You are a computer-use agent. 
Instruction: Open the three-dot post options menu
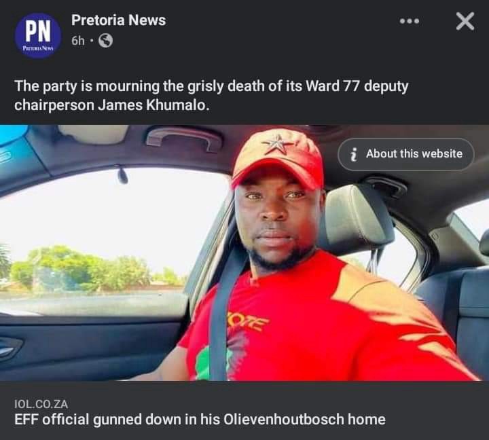tap(410, 21)
